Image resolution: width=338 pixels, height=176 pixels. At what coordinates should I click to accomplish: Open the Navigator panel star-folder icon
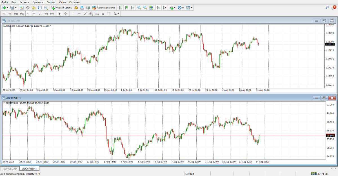click(33, 8)
